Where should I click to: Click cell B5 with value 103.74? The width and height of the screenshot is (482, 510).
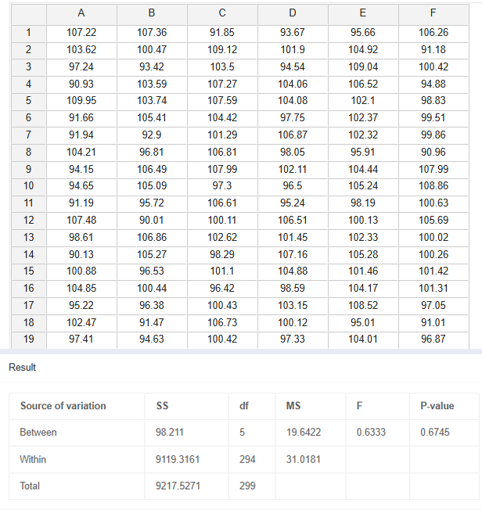click(152, 101)
